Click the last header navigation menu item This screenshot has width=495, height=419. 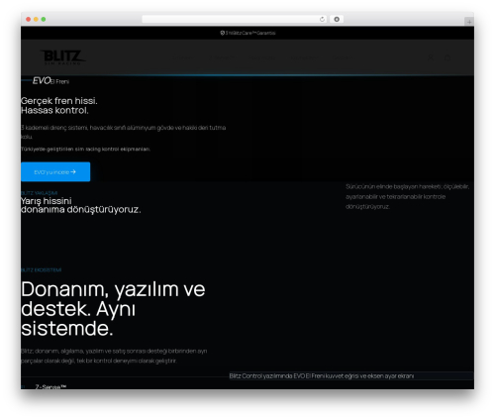point(343,57)
